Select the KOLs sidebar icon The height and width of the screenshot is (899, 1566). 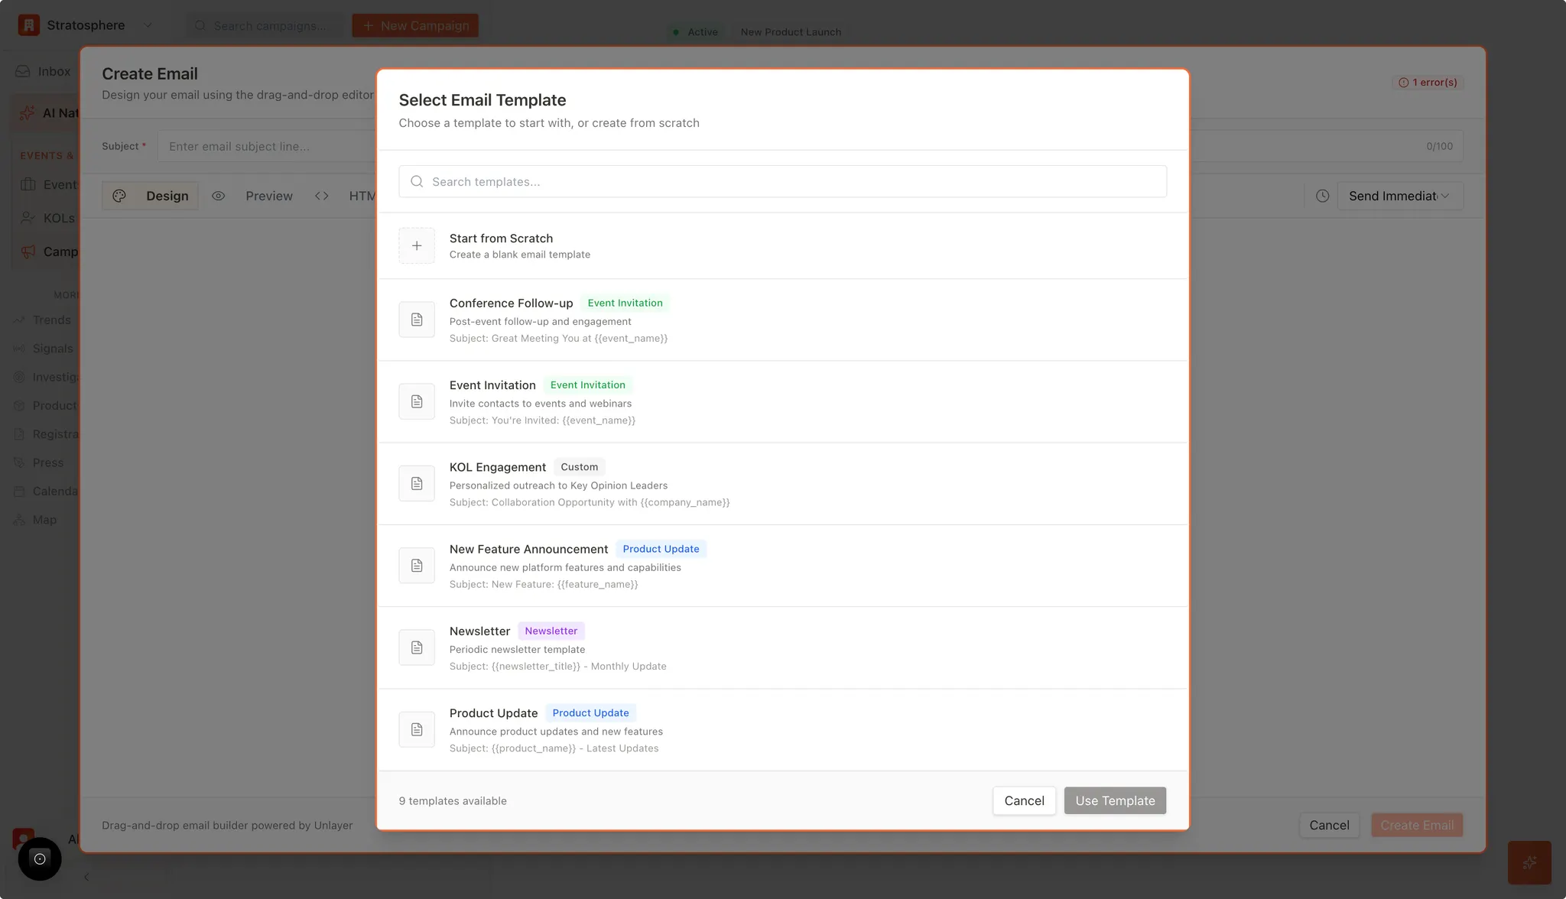[28, 218]
